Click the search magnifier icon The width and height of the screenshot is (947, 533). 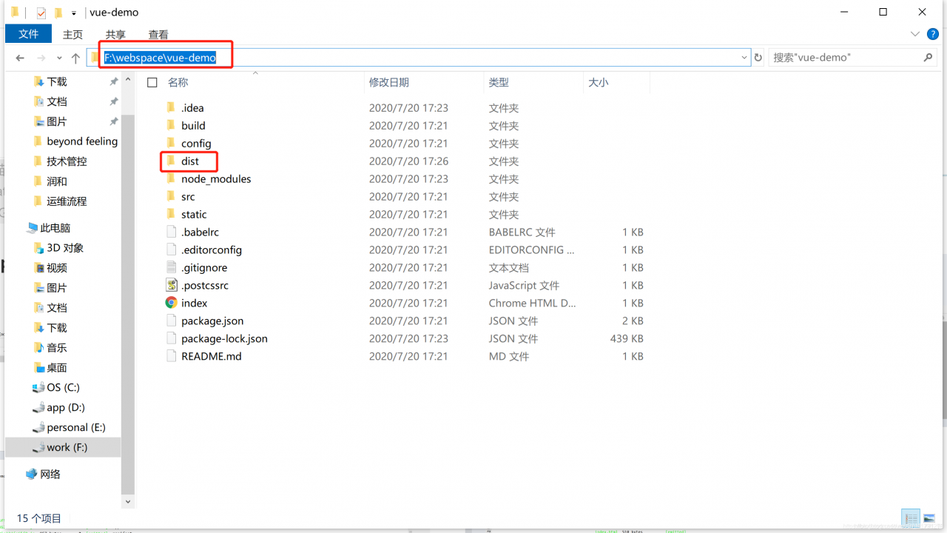click(x=928, y=57)
